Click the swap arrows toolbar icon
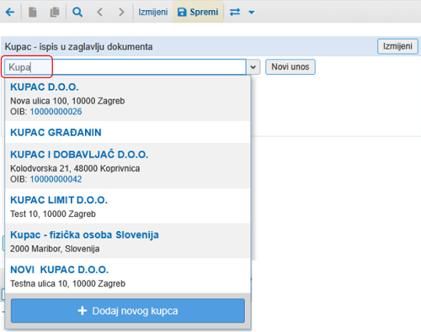 235,12
